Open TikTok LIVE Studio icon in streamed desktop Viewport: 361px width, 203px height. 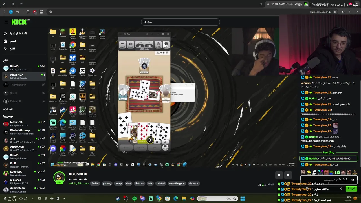(x=72, y=111)
